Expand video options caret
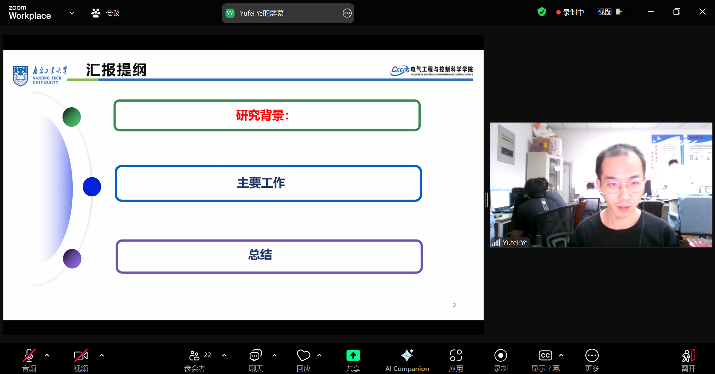This screenshot has width=715, height=374. pyautogui.click(x=102, y=355)
